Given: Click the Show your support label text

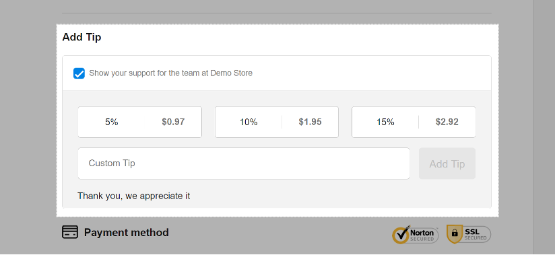Looking at the screenshot, I should click(170, 73).
